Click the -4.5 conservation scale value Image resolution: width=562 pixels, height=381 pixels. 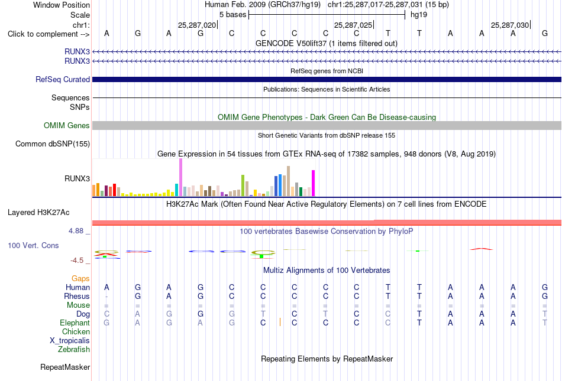click(77, 260)
